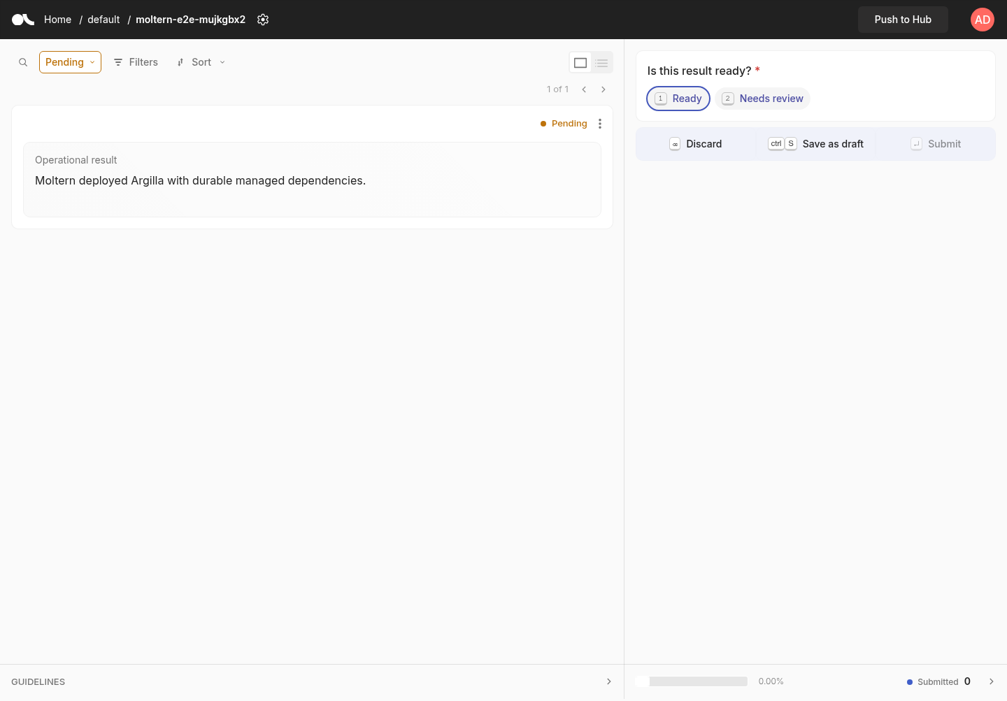The width and height of the screenshot is (1007, 701).
Task: Switch to focus single-record view
Action: (580, 63)
